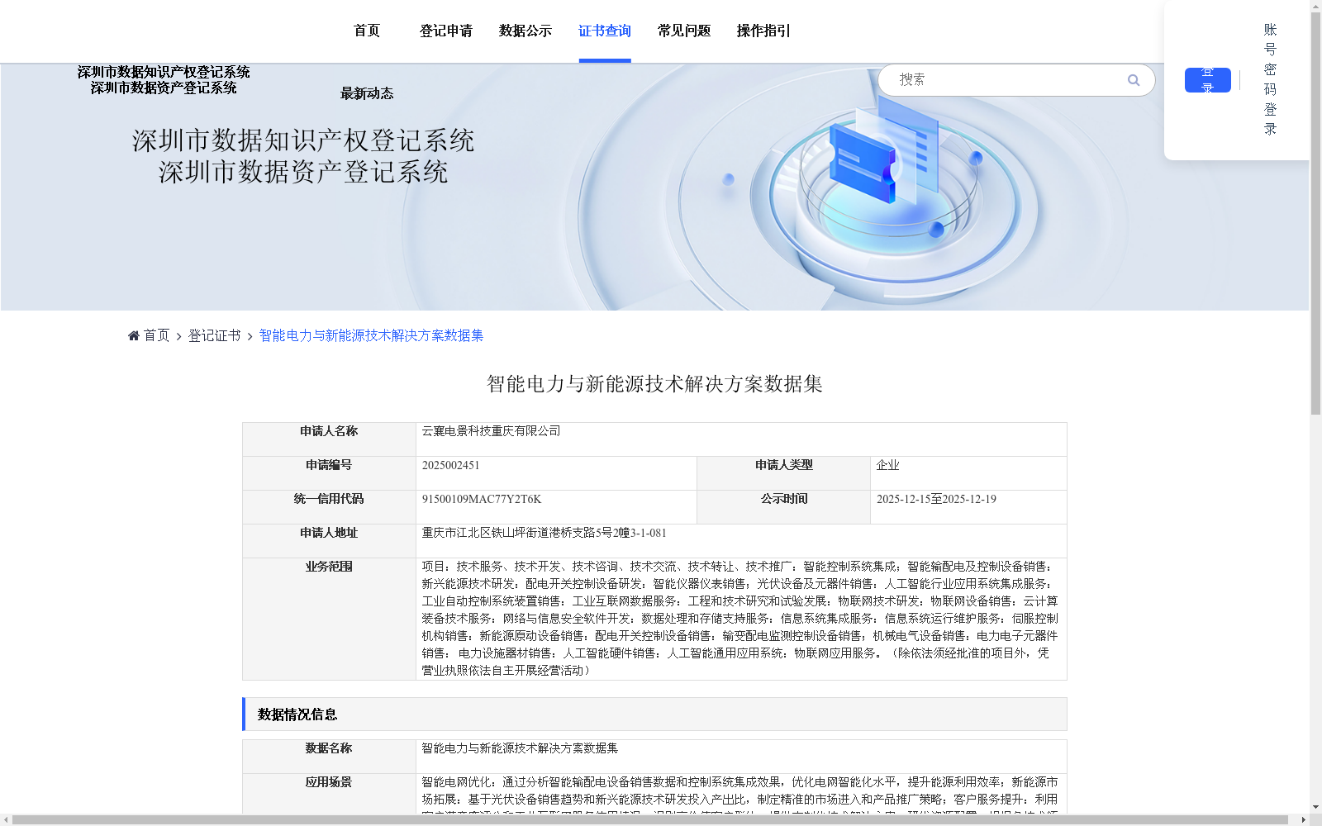1322x826 pixels.
Task: Click the horizontal scrollbar thumb
Action: [650, 820]
